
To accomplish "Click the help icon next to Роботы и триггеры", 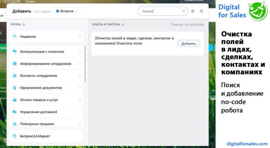I will point(123,24).
